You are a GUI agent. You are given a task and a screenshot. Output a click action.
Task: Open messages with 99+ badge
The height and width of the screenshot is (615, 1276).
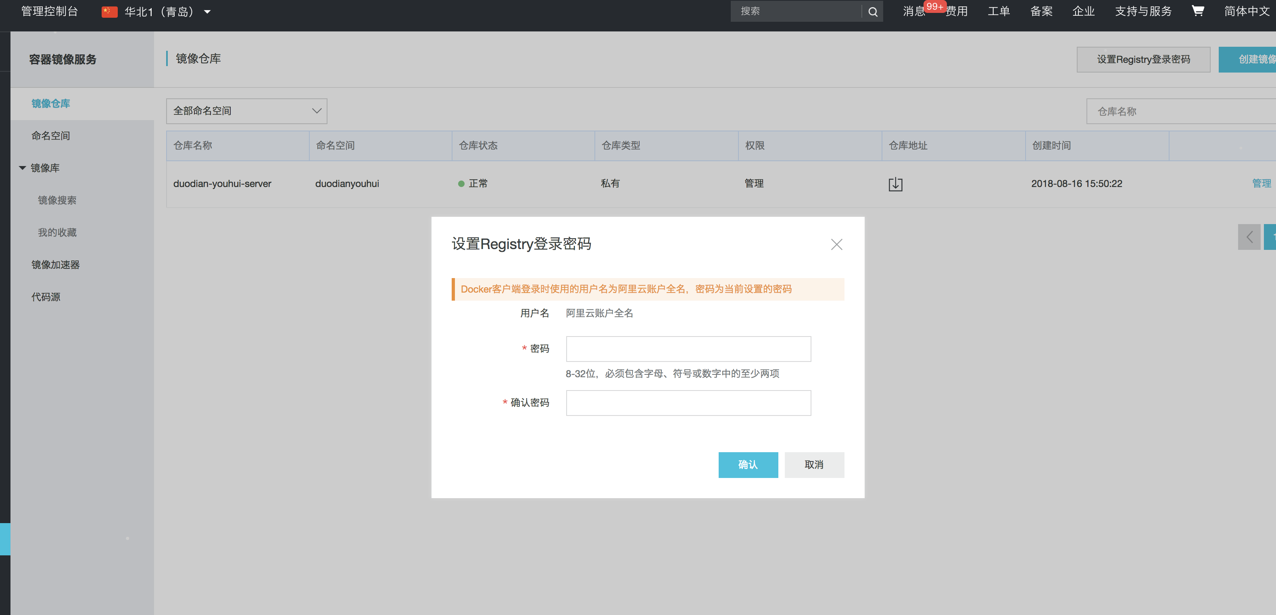[x=914, y=11]
